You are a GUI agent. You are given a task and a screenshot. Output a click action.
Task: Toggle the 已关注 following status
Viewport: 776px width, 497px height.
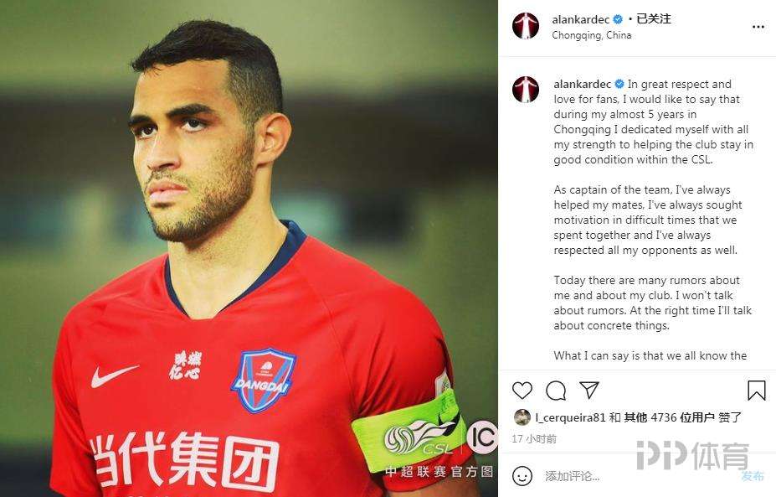653,18
